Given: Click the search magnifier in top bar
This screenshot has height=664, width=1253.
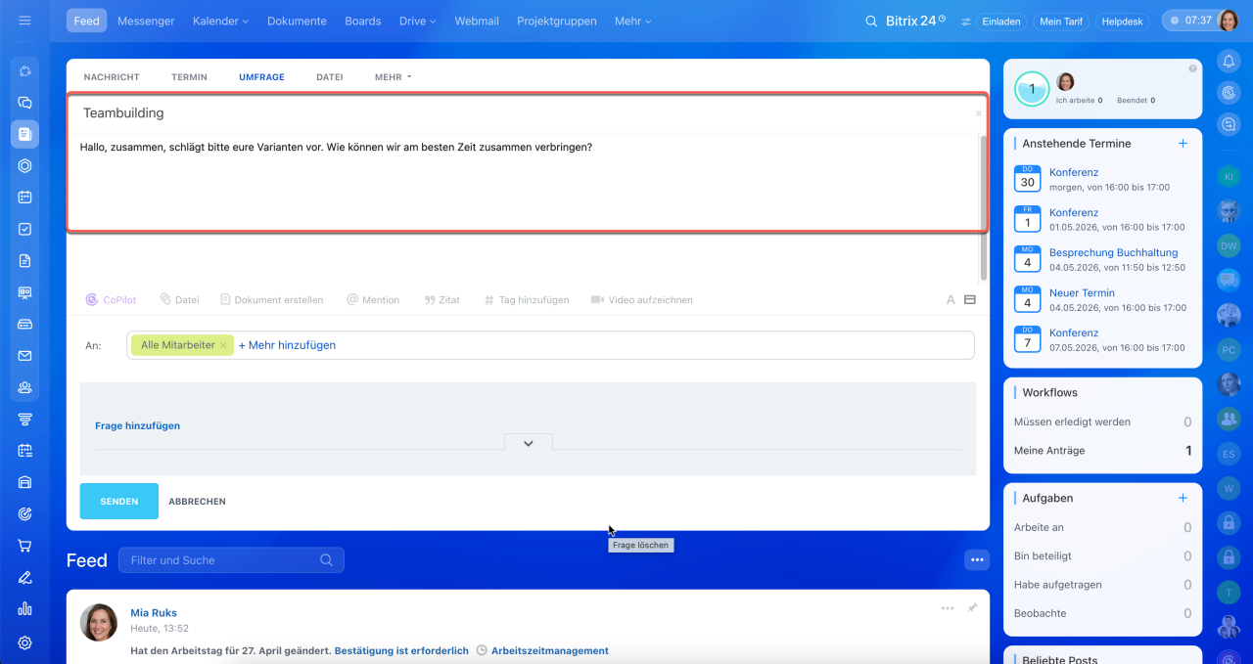Looking at the screenshot, I should tap(871, 21).
